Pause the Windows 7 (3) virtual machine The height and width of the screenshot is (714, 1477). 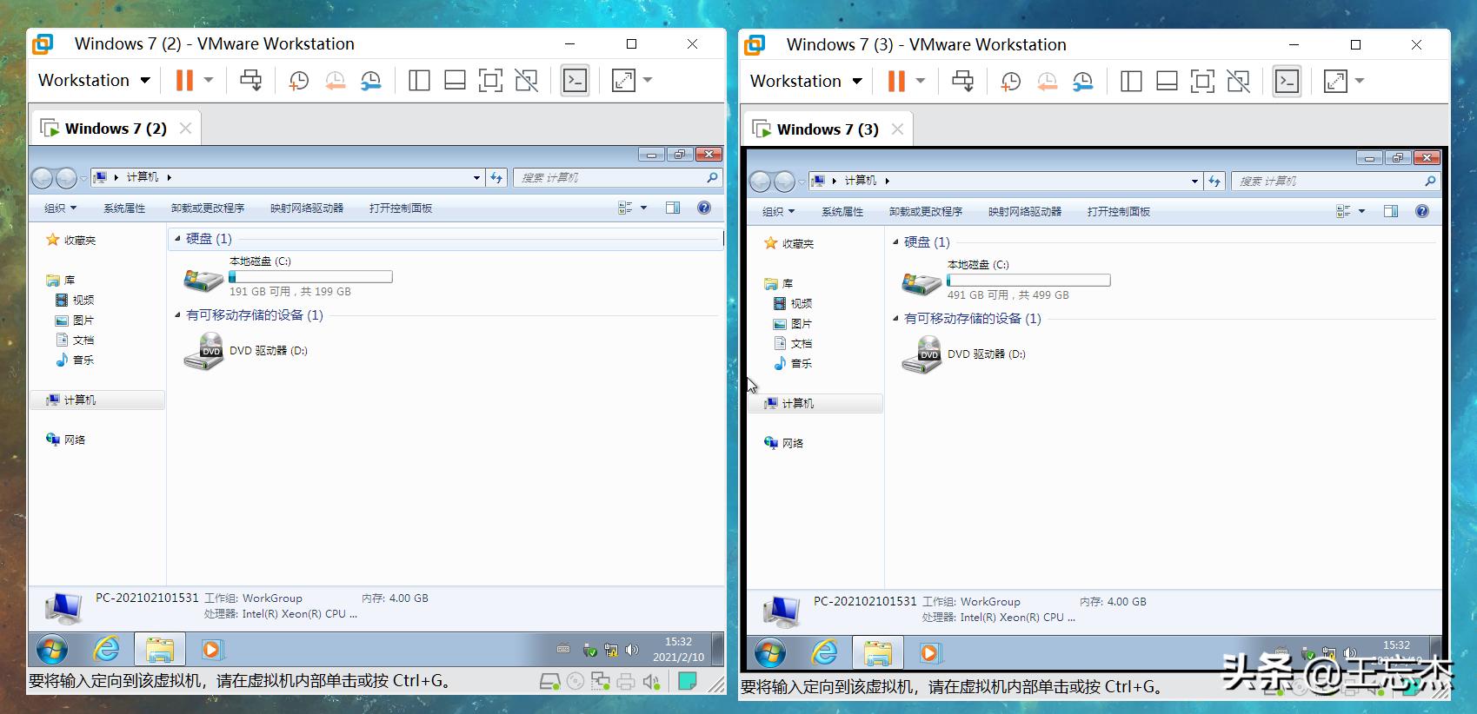point(896,82)
